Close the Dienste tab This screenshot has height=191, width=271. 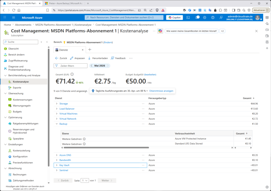tap(83, 50)
